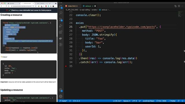Bookmark the page with the star icon

tap(36, 6)
